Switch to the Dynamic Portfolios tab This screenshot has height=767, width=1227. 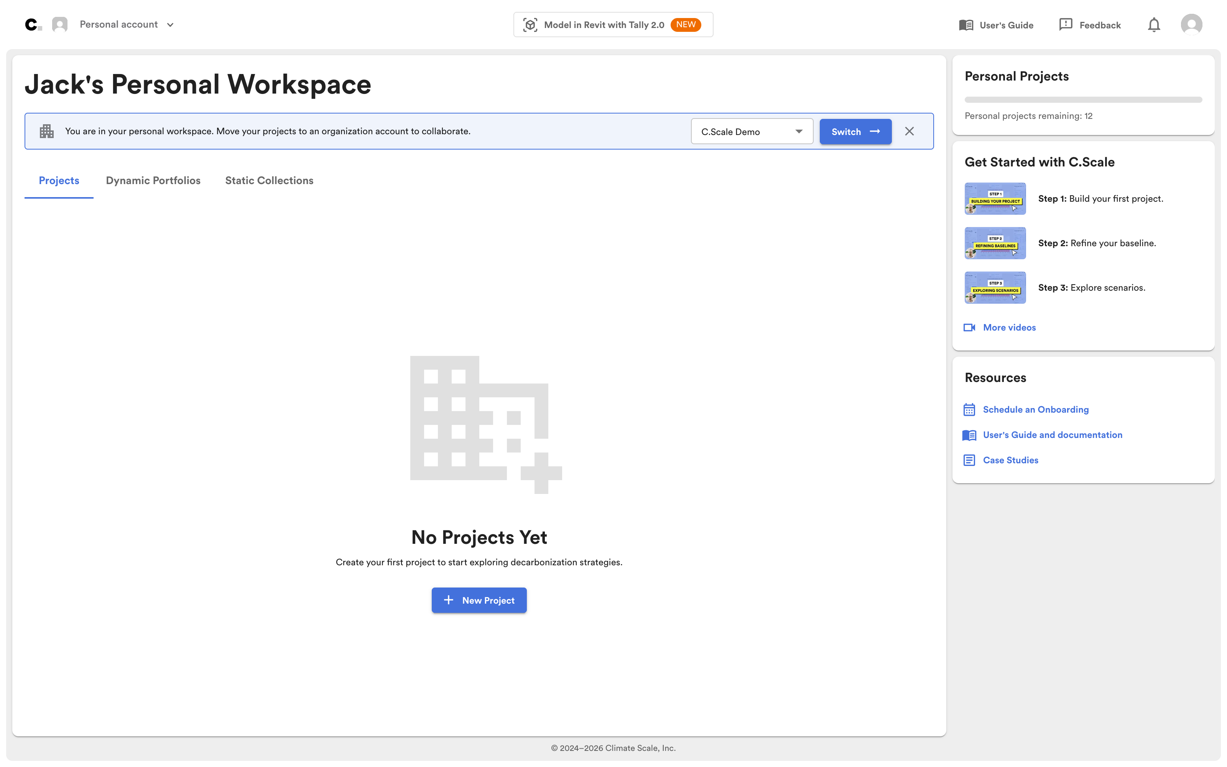pyautogui.click(x=153, y=181)
